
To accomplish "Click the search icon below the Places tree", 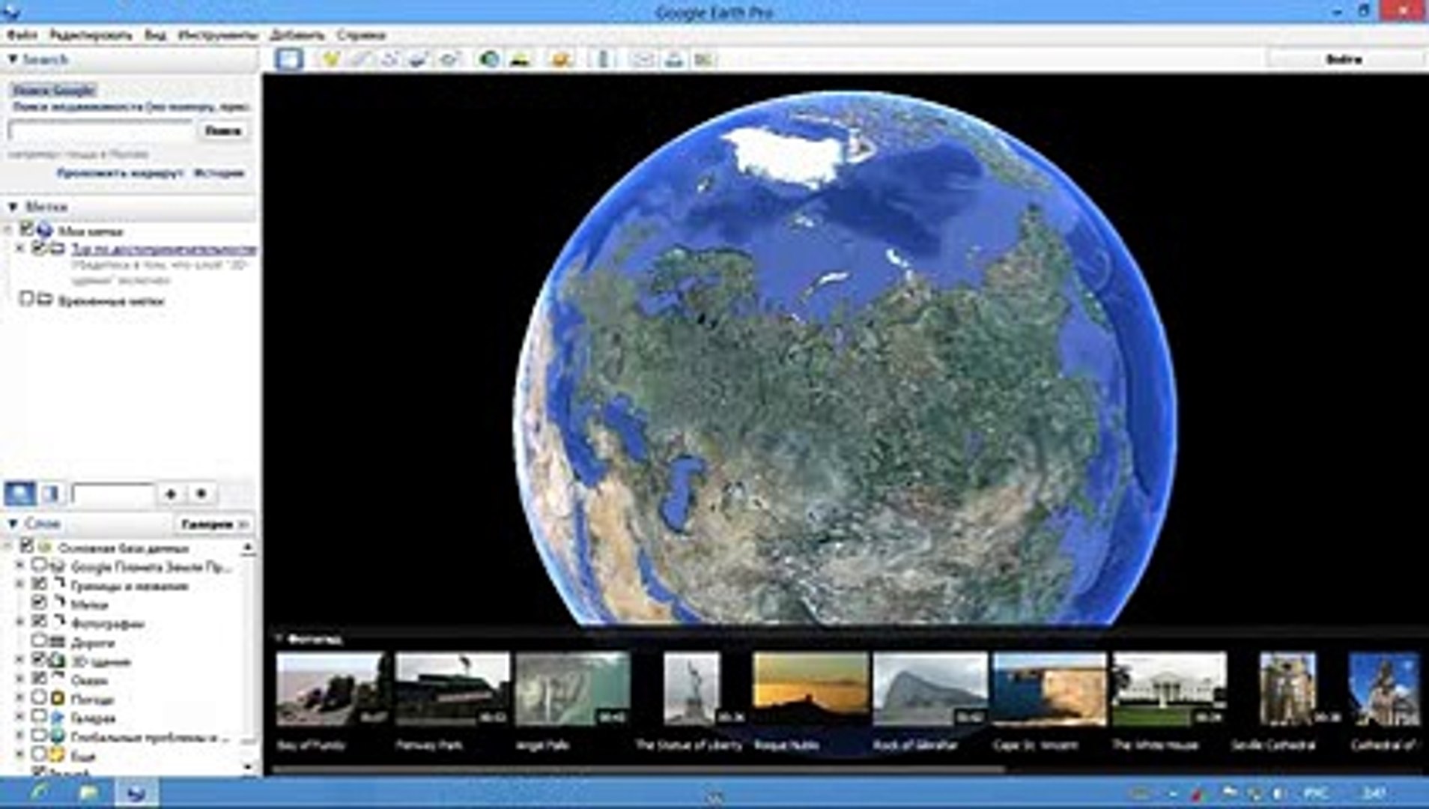I will click(x=20, y=494).
